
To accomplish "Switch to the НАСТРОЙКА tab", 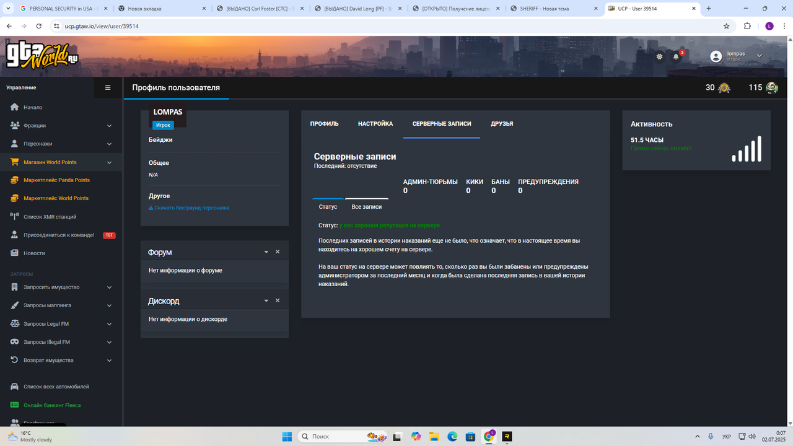I will [x=375, y=124].
